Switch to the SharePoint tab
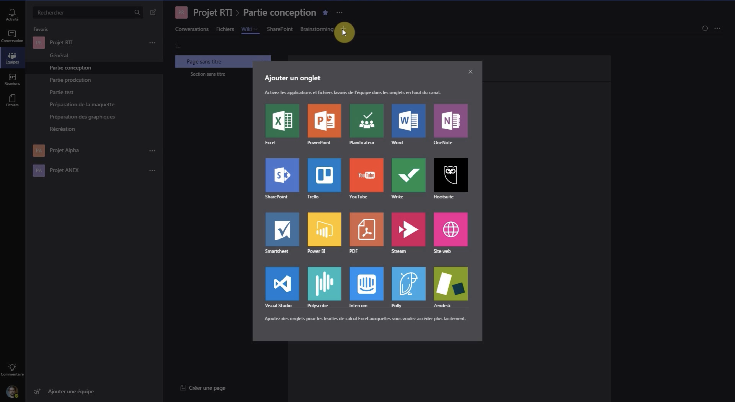 [x=280, y=29]
